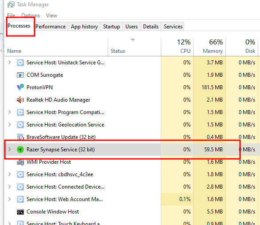Expand the Razer Synapse Service row
Image resolution: width=260 pixels, height=225 pixels.
coord(10,150)
